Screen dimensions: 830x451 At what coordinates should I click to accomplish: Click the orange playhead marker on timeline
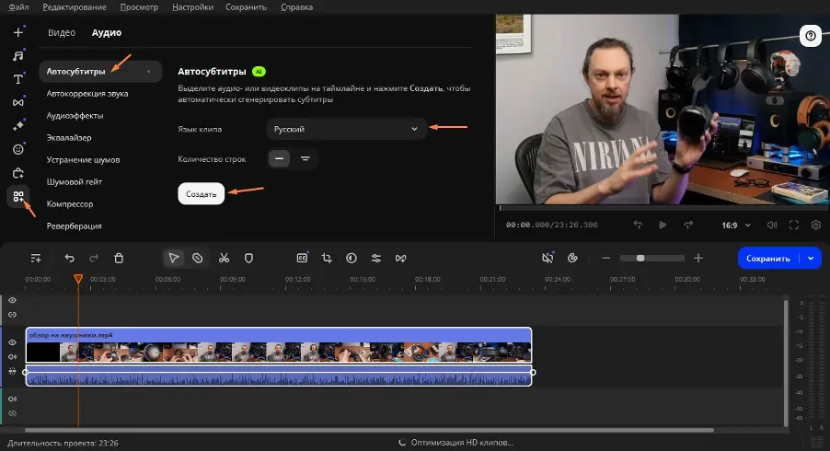click(x=78, y=279)
